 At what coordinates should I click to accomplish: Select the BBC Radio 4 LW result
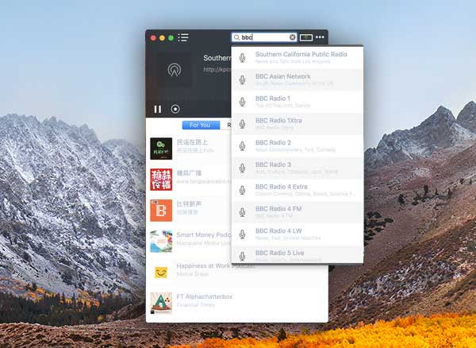[x=297, y=234]
